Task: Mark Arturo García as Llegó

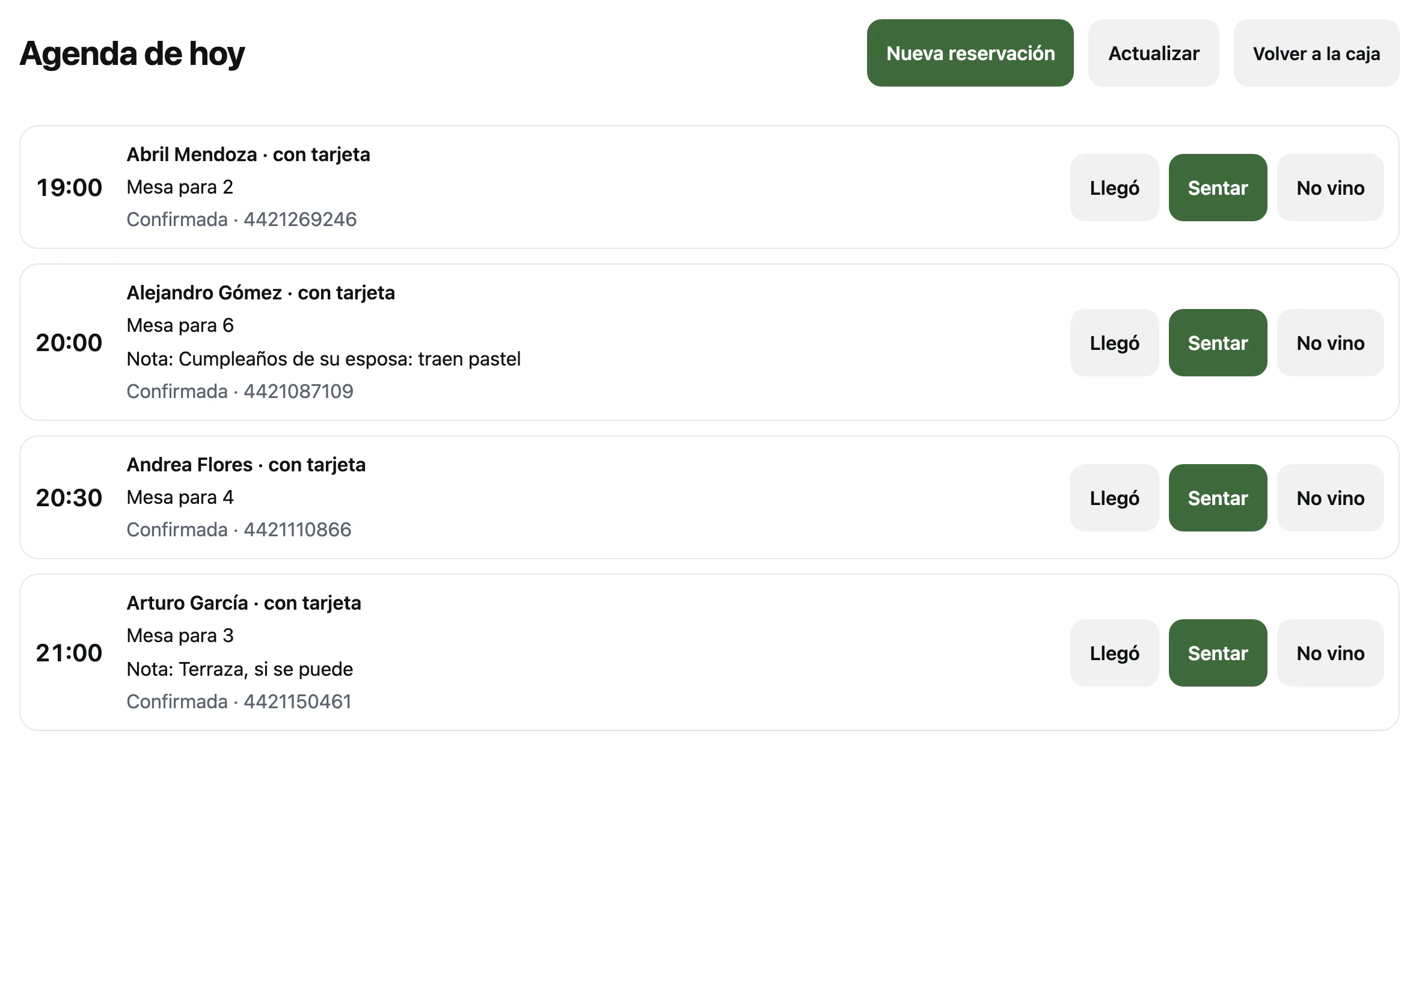Action: pos(1114,652)
